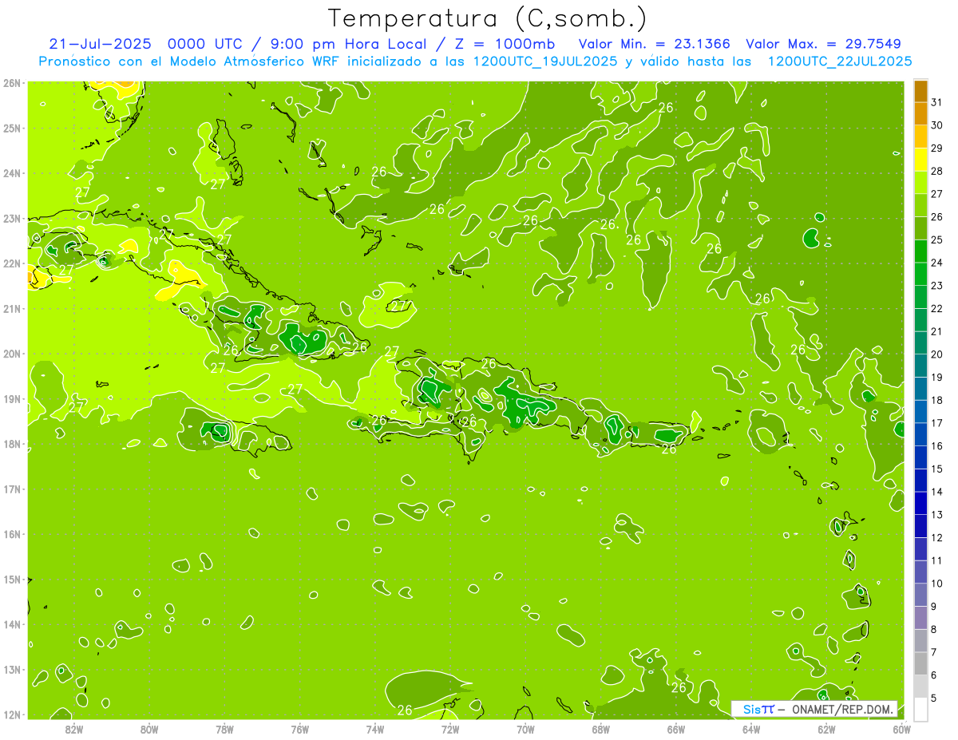Click the 'ONAMET/REP.DOM.' credit label
Viewport: 958px width, 740px height.
point(842,709)
